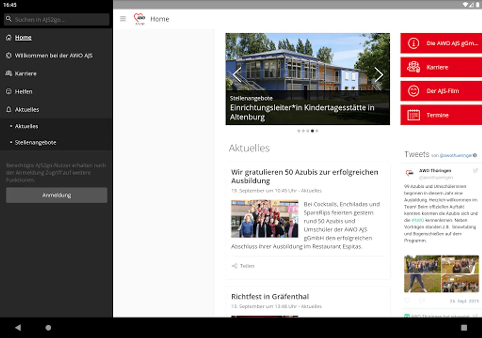The image size is (482, 338).
Task: Click the Aktuelles bell icon
Action: [x=9, y=110]
